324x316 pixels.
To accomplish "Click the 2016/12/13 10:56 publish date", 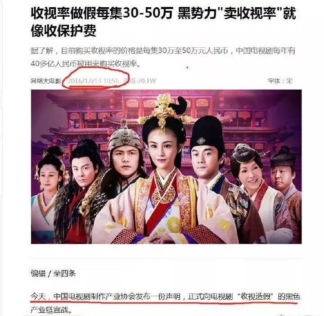I will click(94, 81).
